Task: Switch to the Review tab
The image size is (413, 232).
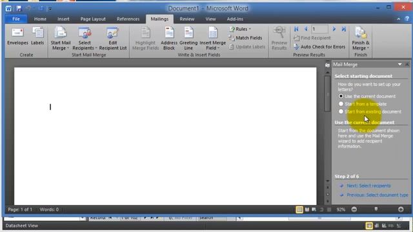Action: (x=187, y=19)
